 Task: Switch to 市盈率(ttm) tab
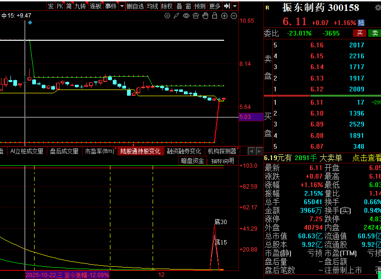click(100, 151)
